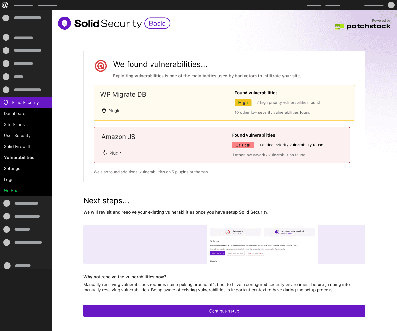Click the user avatar in the admin bar
Viewport: 397px width, 331px height.
pos(391,5)
